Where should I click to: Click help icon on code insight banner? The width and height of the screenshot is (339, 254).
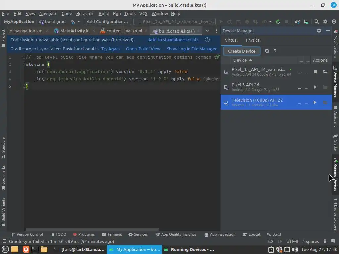click(x=207, y=40)
